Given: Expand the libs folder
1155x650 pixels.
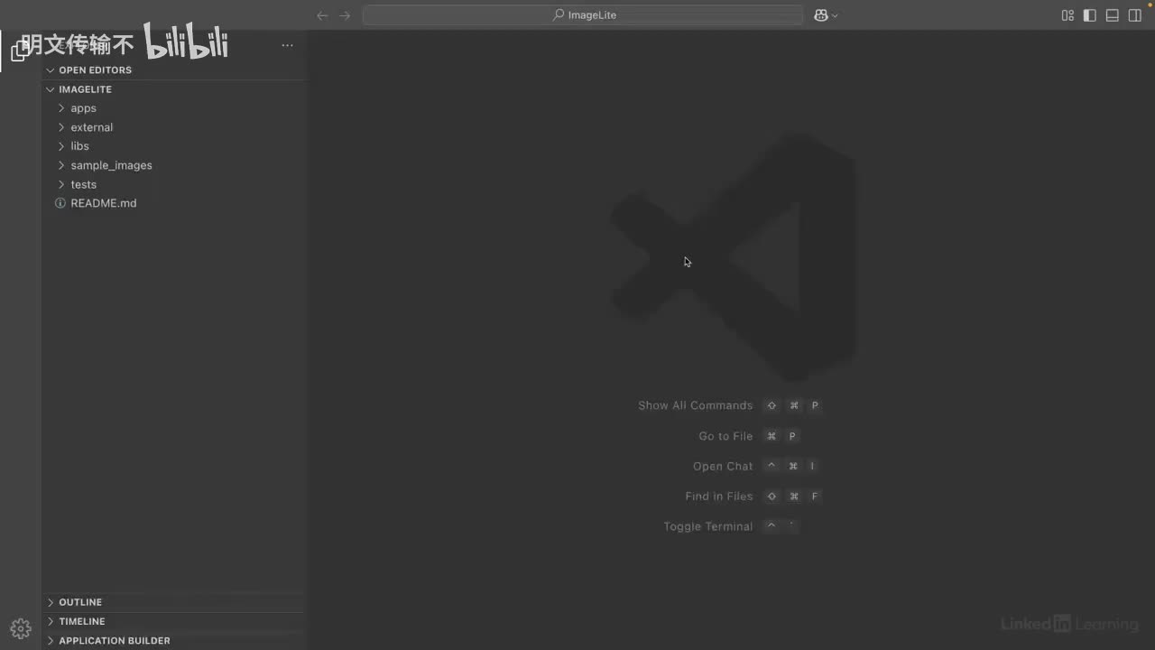Looking at the screenshot, I should click(173, 146).
